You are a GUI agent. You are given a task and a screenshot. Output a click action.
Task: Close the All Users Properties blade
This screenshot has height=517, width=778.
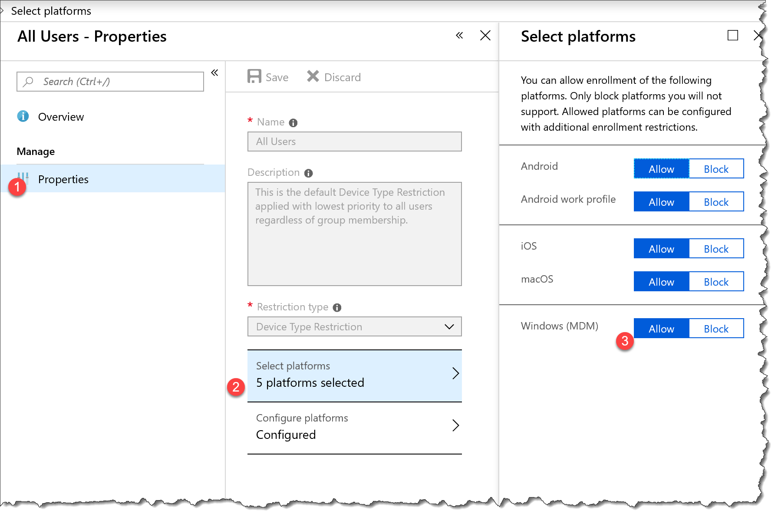pyautogui.click(x=485, y=36)
